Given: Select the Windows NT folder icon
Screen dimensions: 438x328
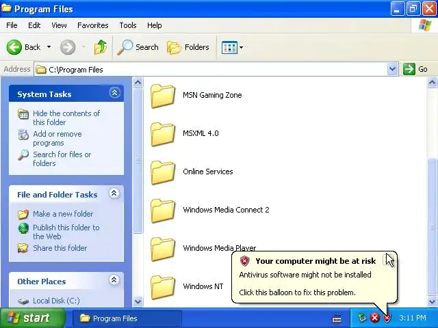Looking at the screenshot, I should coord(163,287).
